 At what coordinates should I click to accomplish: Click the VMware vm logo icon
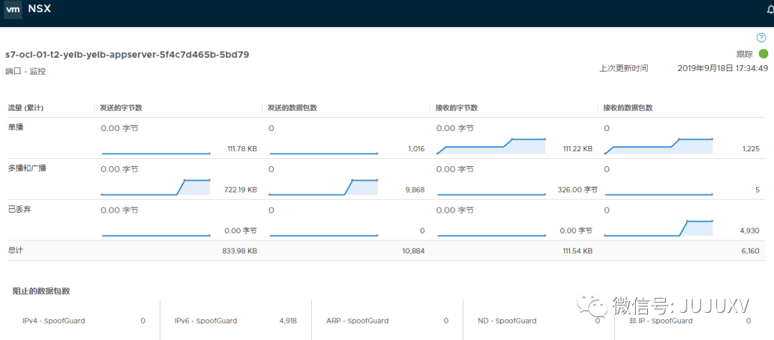13,9
